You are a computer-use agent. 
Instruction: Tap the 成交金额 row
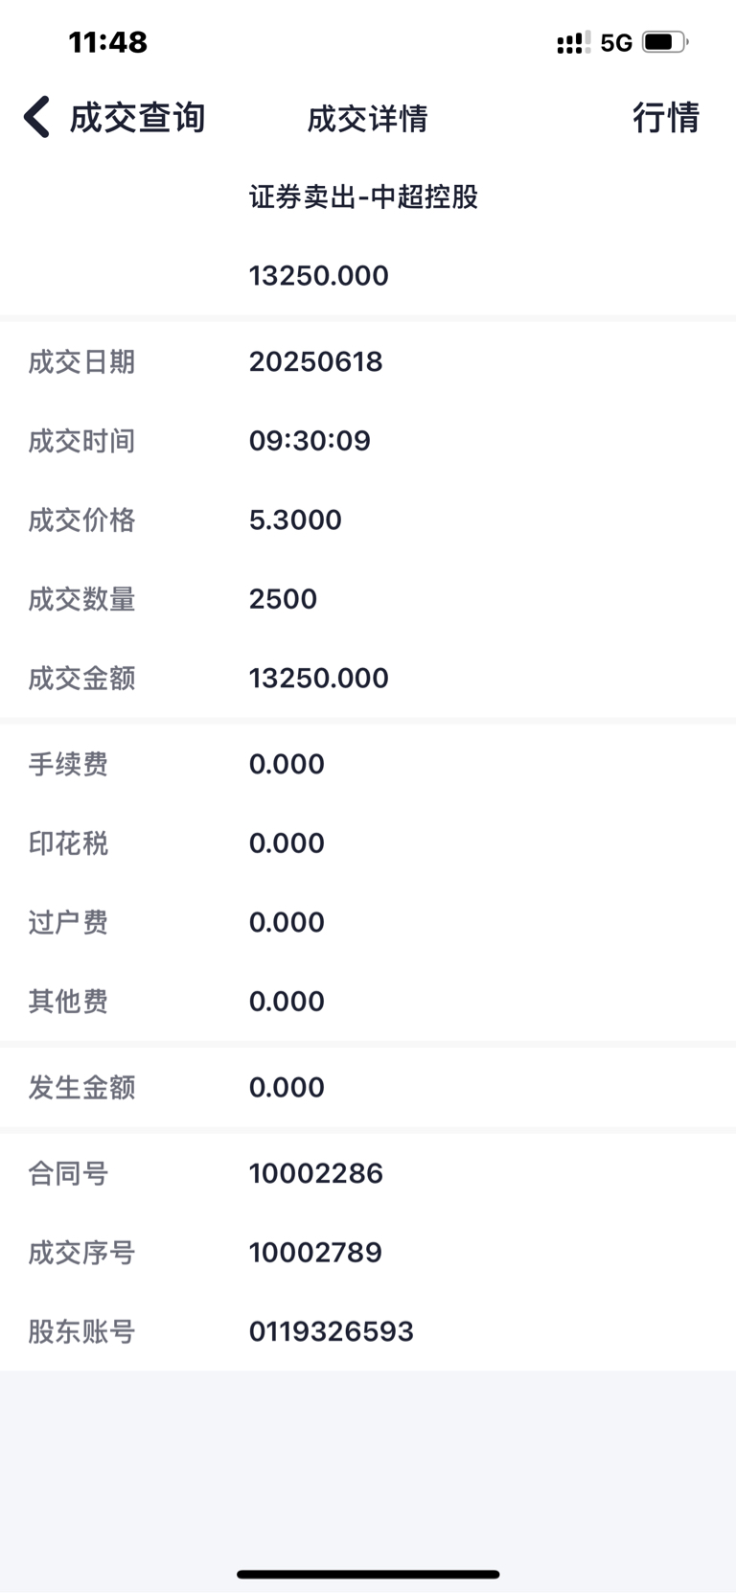(x=368, y=678)
